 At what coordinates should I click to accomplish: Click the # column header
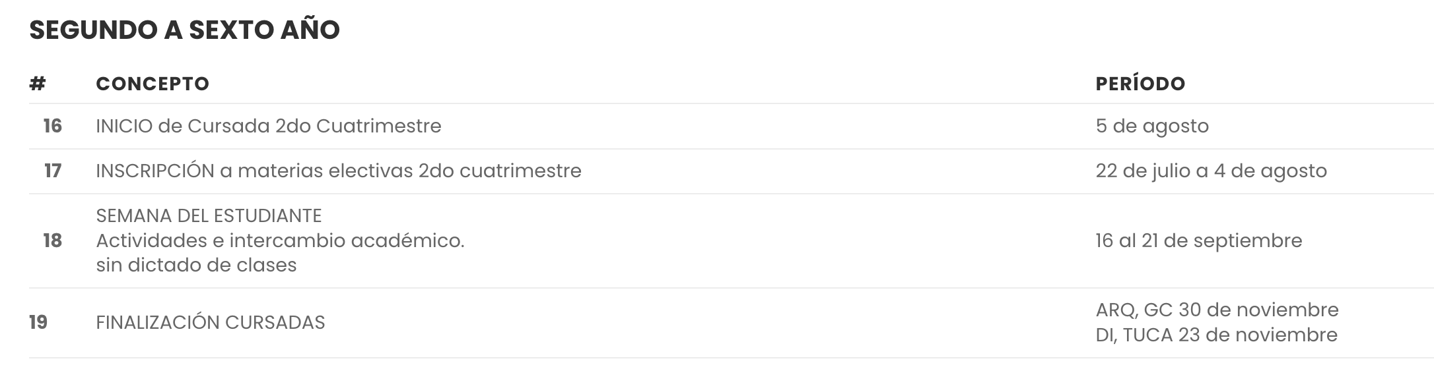pos(38,84)
